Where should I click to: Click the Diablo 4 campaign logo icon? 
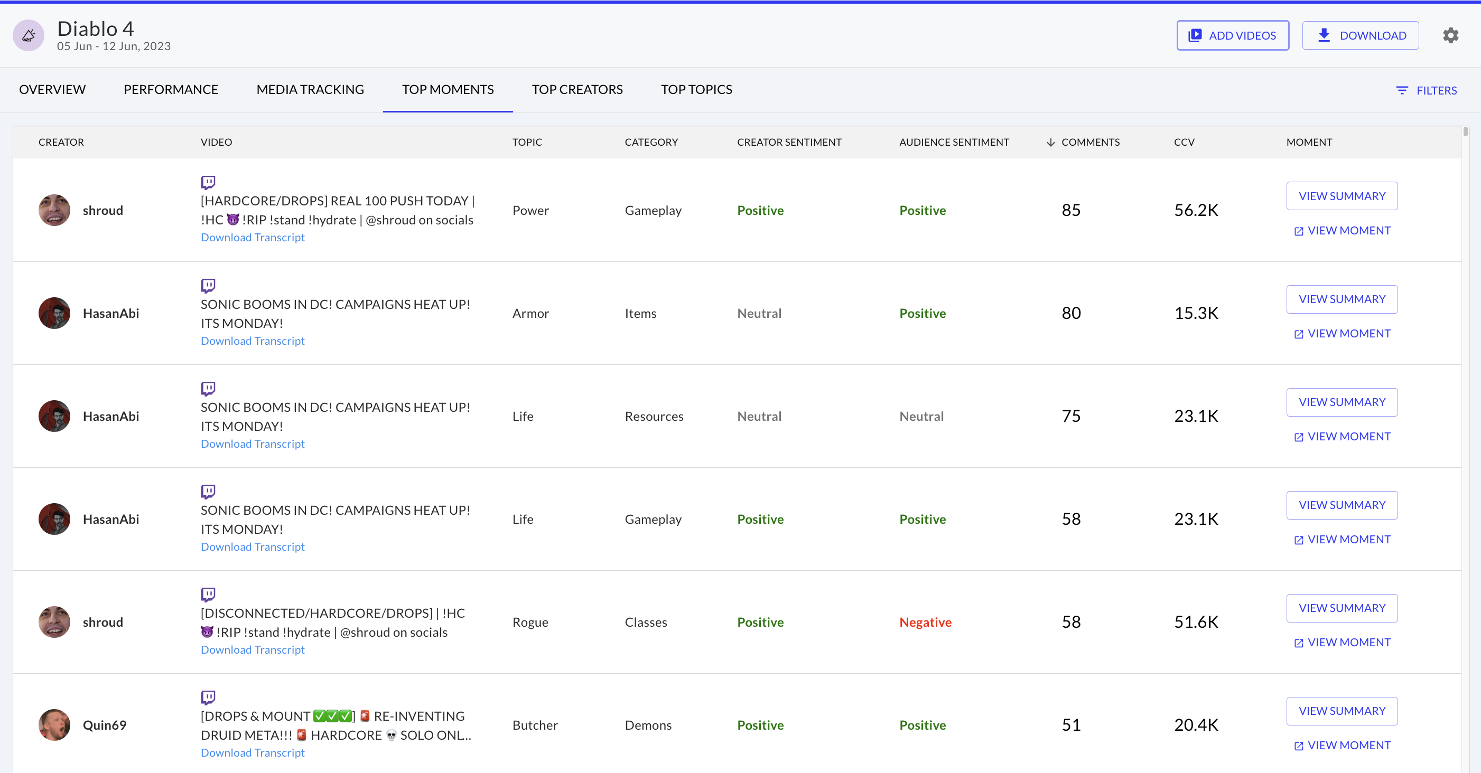(x=29, y=35)
